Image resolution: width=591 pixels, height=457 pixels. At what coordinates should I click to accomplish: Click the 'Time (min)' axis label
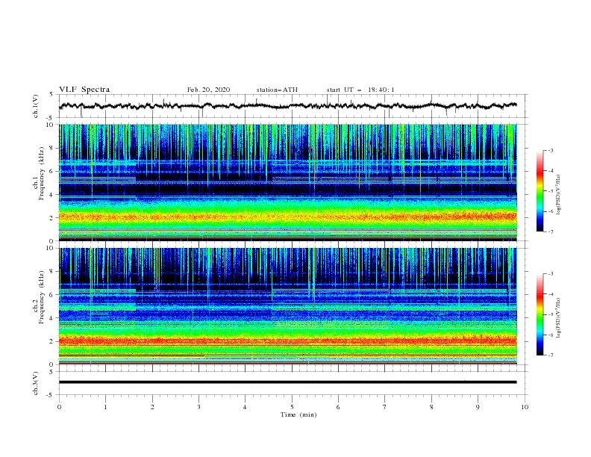click(298, 414)
